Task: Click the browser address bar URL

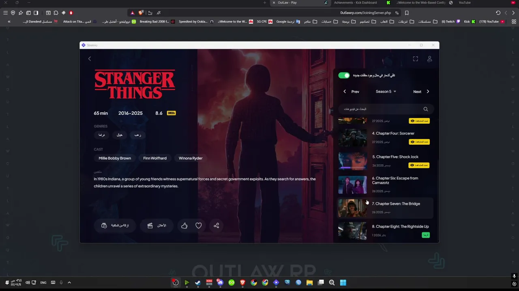Action: (x=365, y=13)
